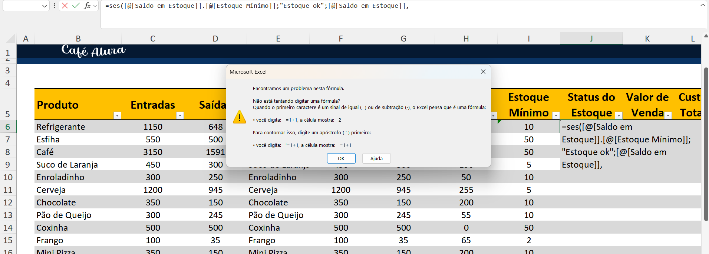
Task: Select column B header
Action: pos(78,39)
